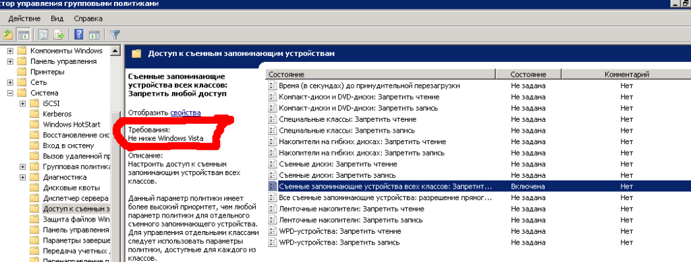Select Передача учетных tree item
Screen dimensions: 691x262
click(x=76, y=251)
